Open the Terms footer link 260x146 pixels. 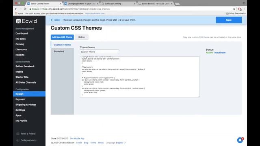pyautogui.click(x=93, y=143)
